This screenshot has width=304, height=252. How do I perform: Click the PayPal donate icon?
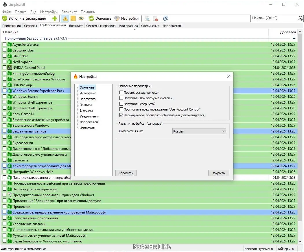click(165, 19)
